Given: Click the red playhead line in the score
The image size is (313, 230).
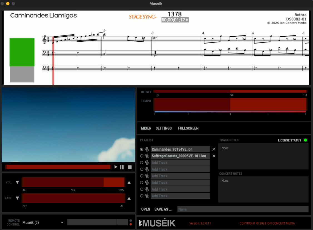Looking at the screenshot, I should coord(53,60).
